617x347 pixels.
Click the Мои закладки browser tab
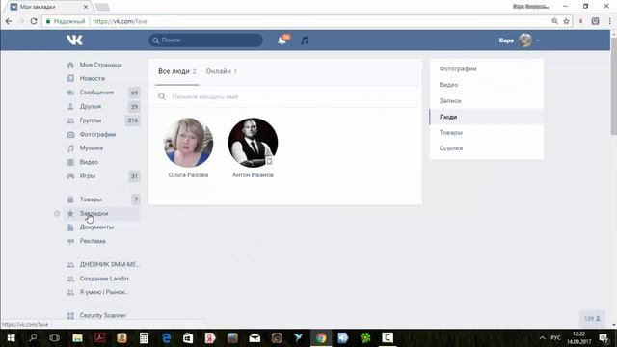(x=49, y=7)
